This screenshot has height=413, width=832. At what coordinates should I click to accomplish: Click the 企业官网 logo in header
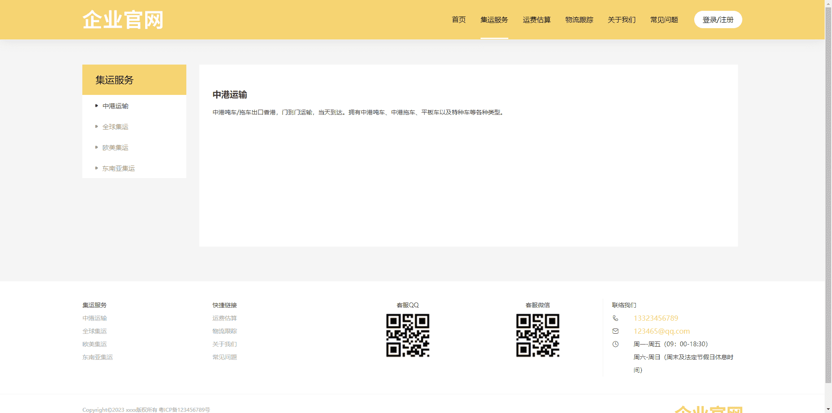pos(123,20)
